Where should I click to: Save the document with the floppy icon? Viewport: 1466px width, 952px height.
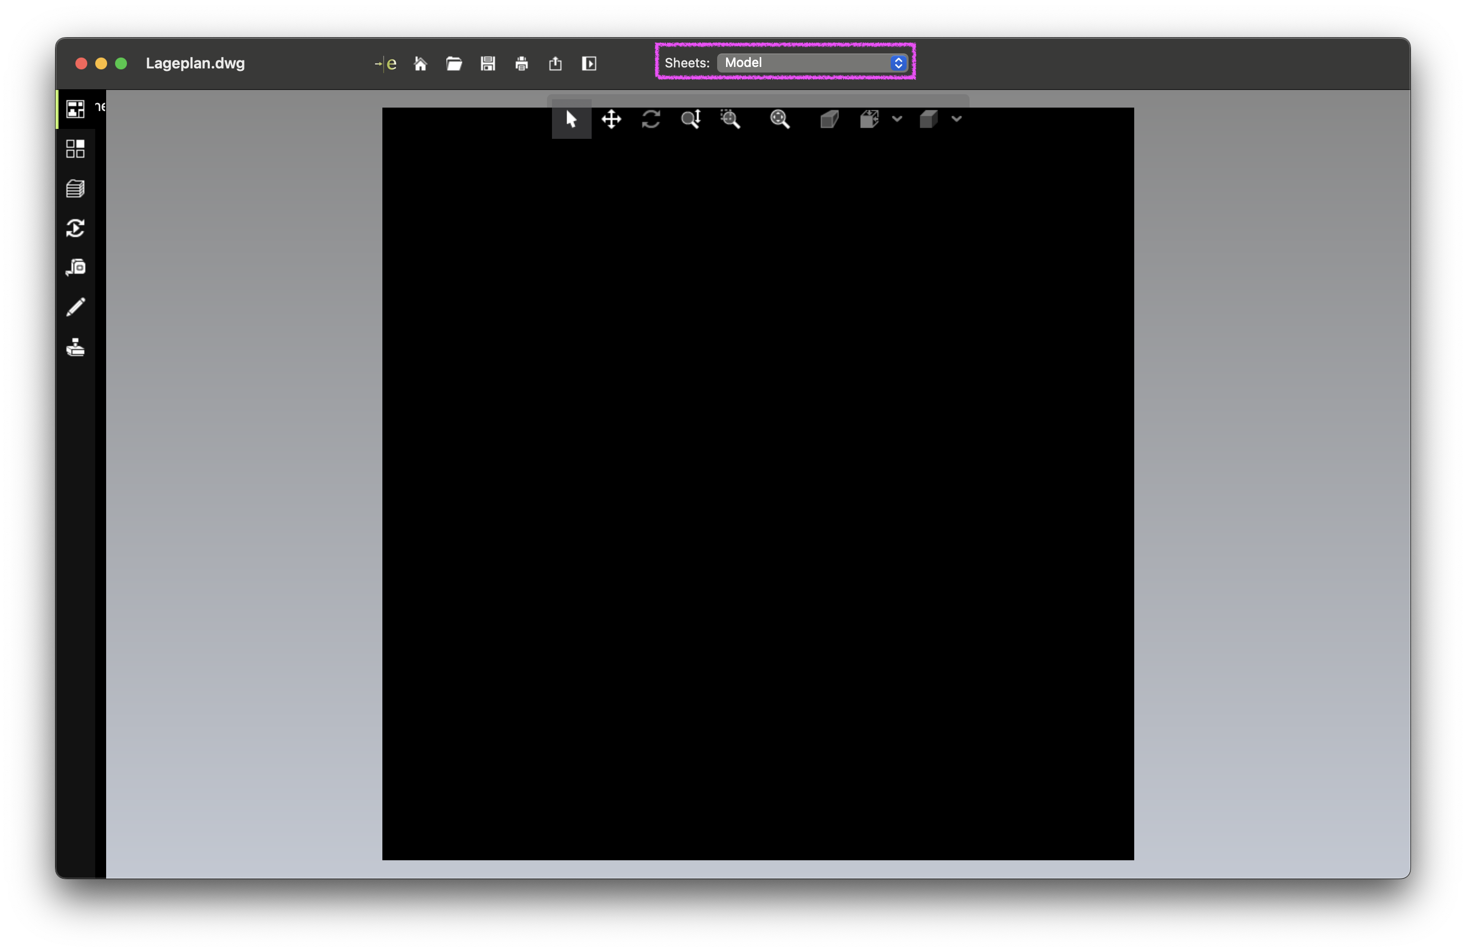click(488, 63)
